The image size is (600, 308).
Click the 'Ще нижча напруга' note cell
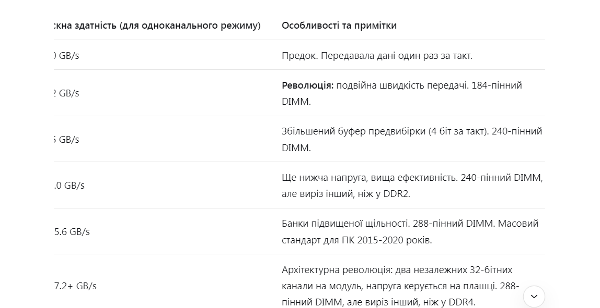[x=412, y=186]
